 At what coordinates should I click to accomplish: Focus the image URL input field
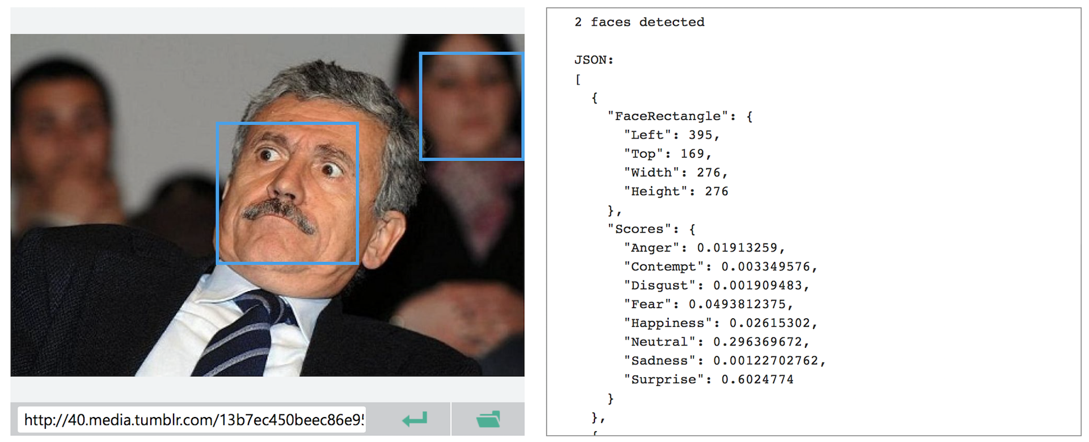(x=193, y=420)
